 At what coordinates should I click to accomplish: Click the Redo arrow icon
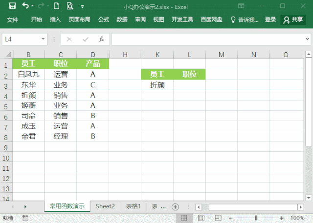41,6
